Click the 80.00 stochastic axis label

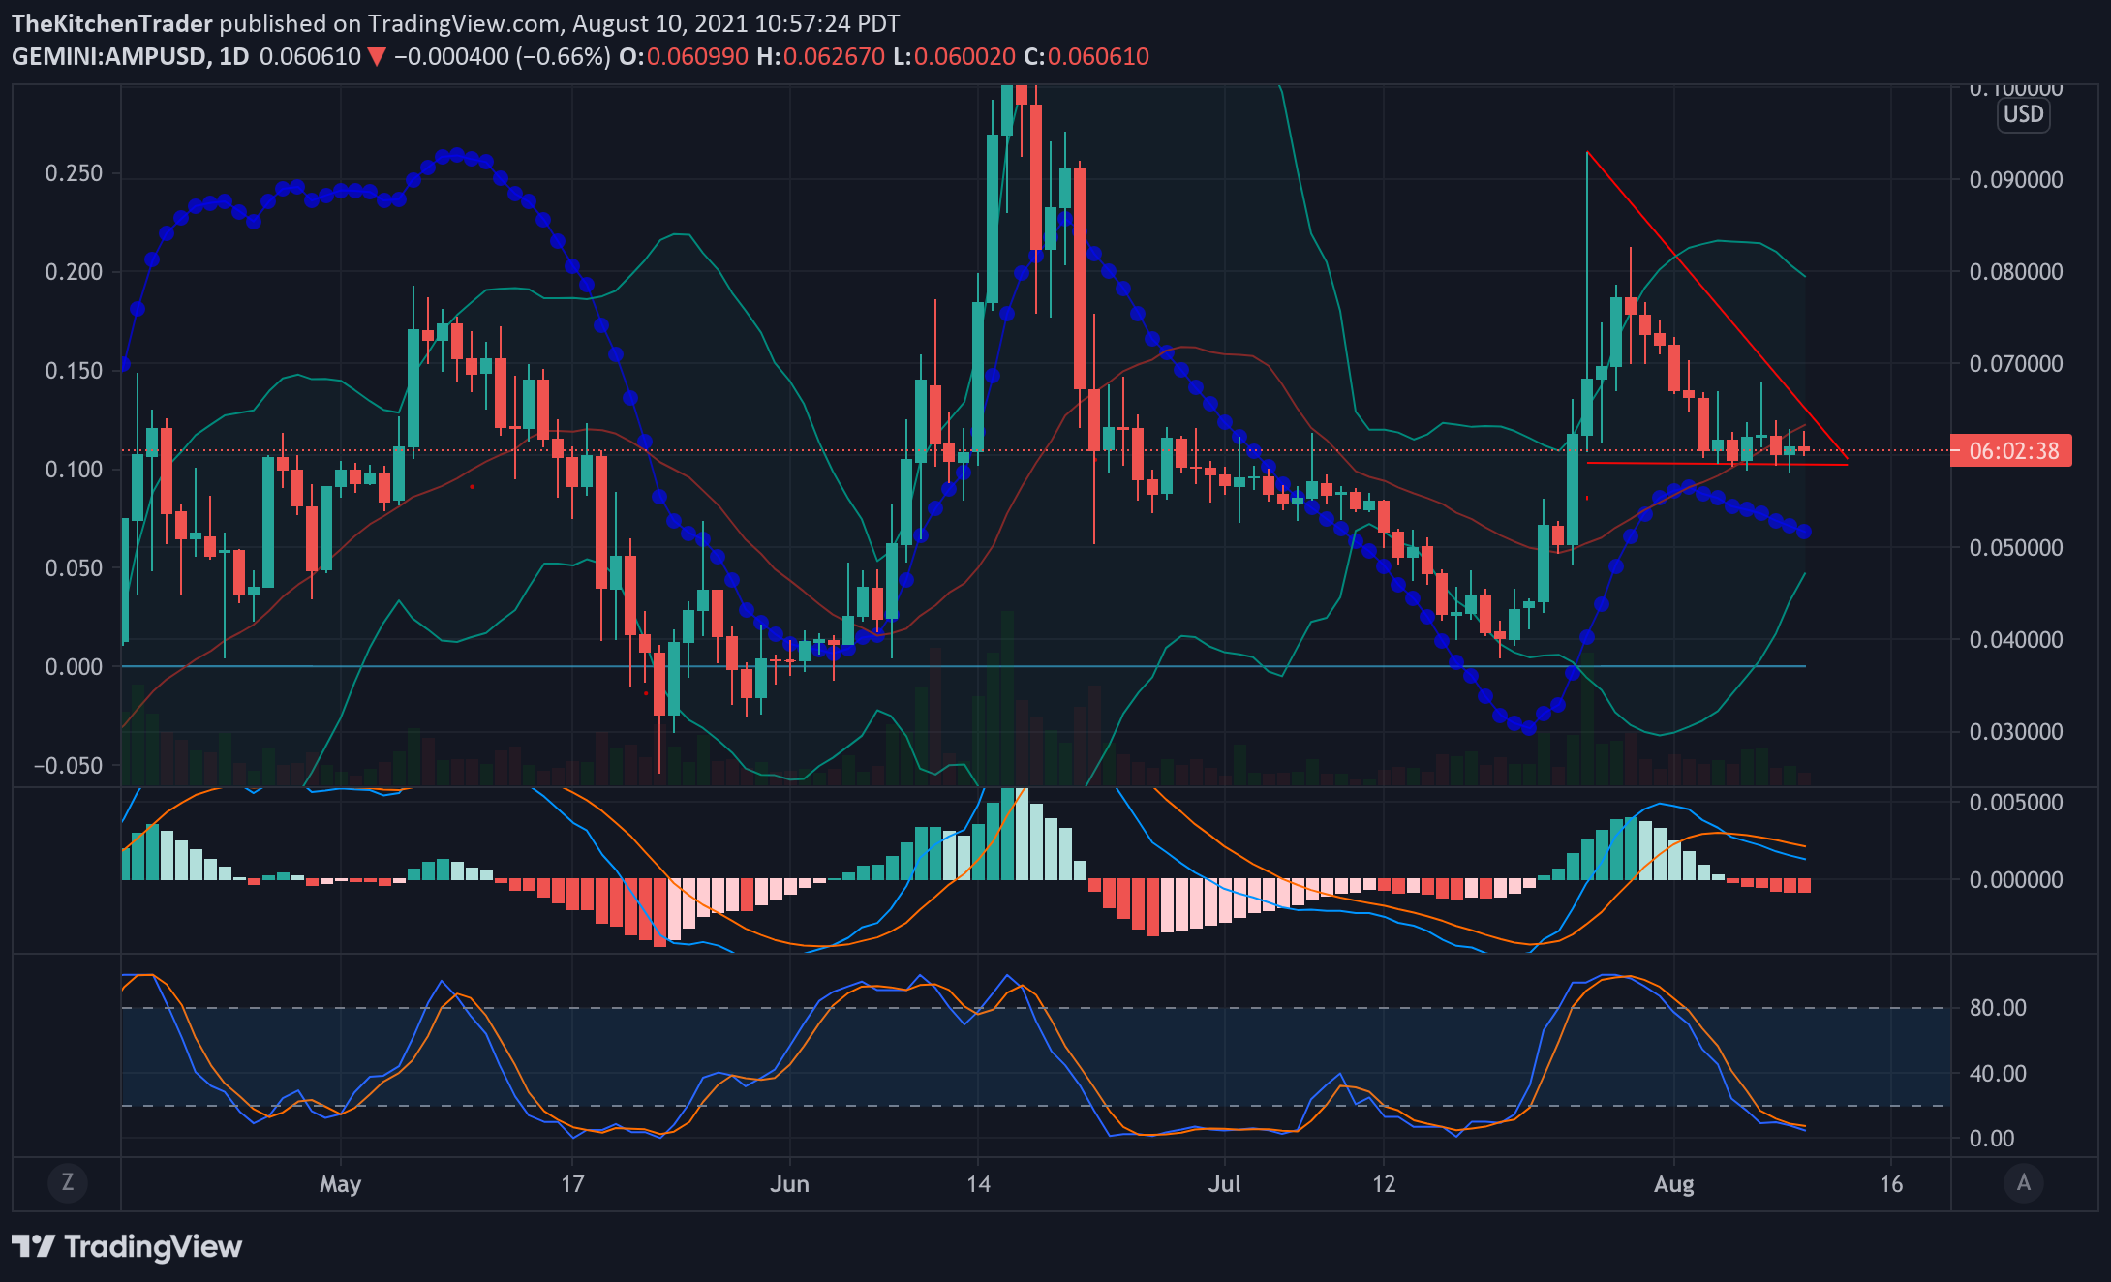[x=1998, y=1008]
